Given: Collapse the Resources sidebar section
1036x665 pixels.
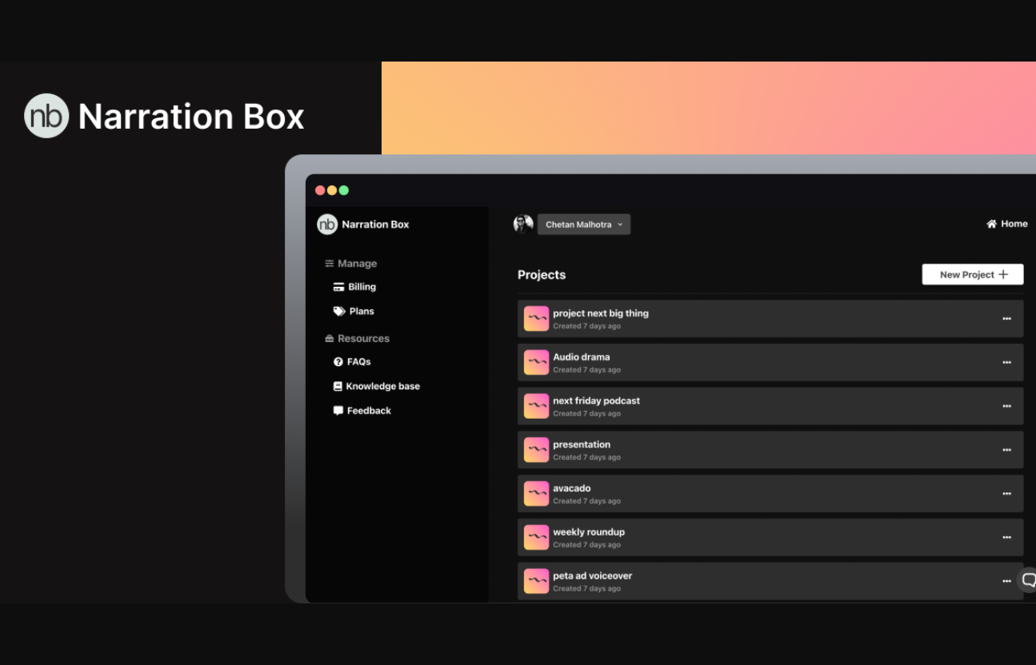Looking at the screenshot, I should click(x=357, y=339).
